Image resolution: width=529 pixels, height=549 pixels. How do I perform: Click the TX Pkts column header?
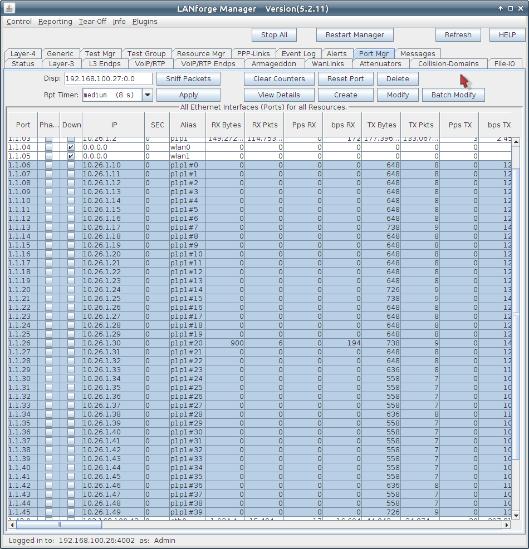coord(420,125)
